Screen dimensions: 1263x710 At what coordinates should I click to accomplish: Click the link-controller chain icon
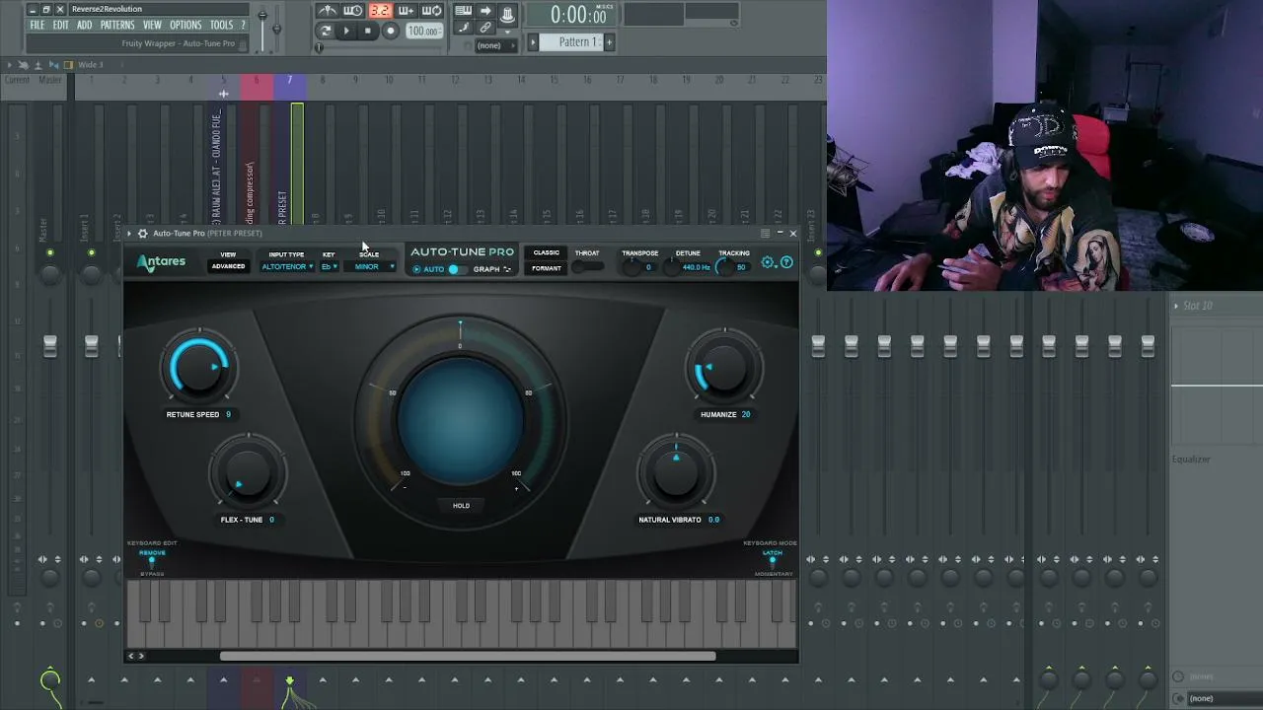click(x=485, y=29)
